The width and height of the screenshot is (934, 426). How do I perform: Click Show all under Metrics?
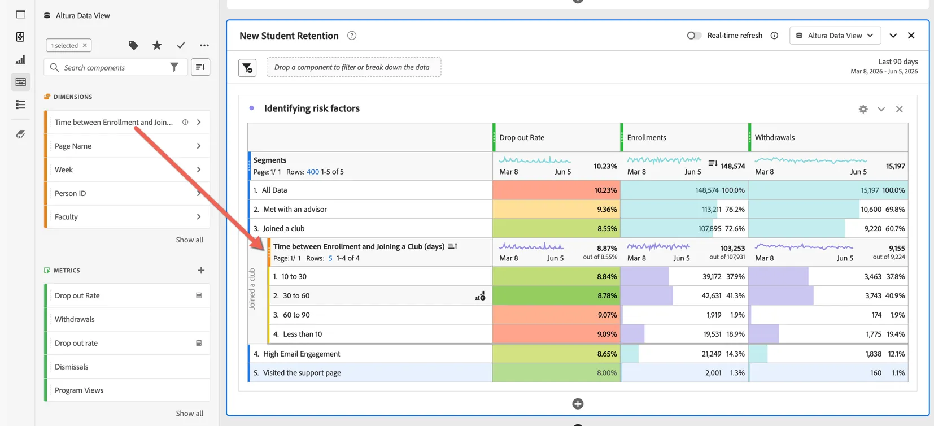189,413
